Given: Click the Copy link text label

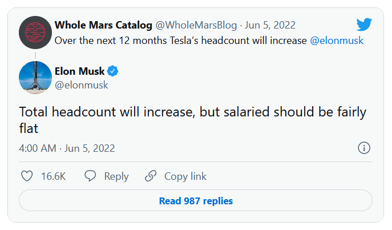Looking at the screenshot, I should [x=185, y=176].
